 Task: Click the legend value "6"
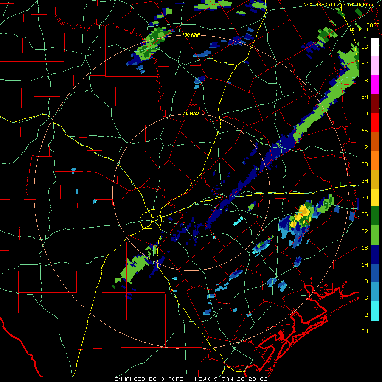366,298
